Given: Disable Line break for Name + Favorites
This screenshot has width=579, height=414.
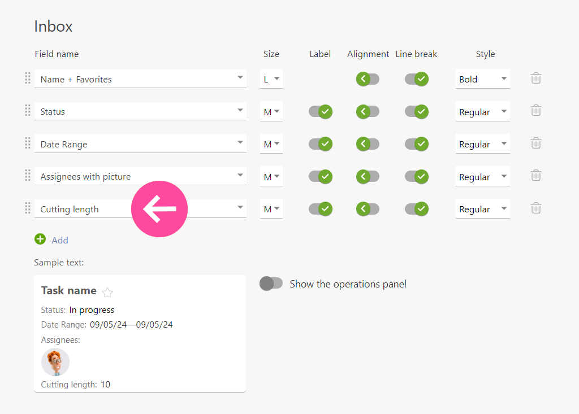Looking at the screenshot, I should click(x=417, y=79).
